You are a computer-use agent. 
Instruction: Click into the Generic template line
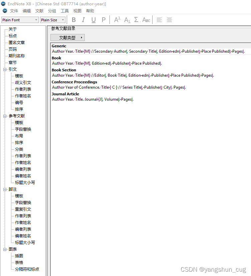[148, 51]
